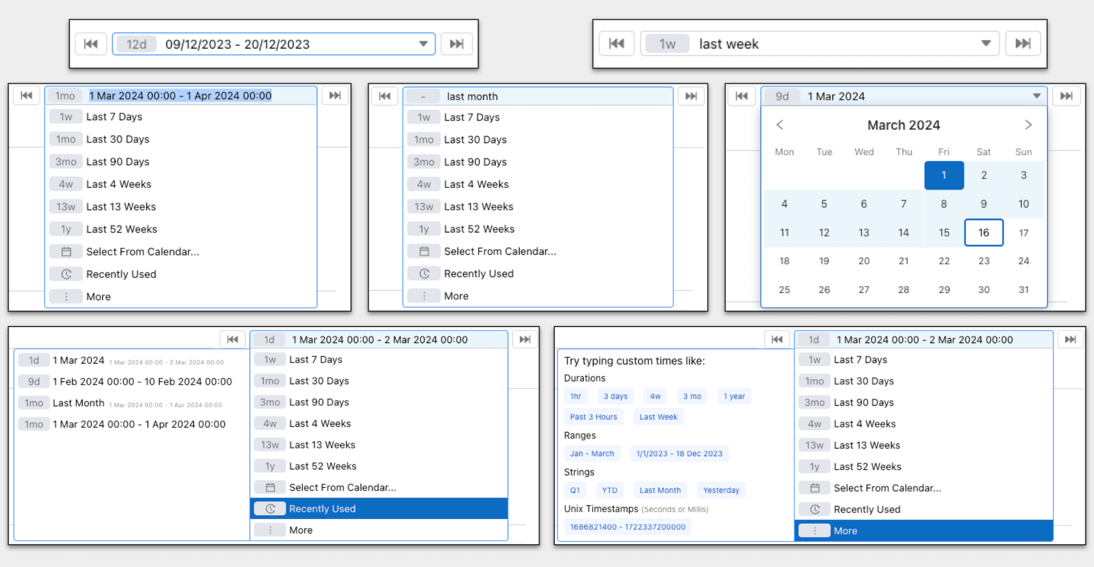The width and height of the screenshot is (1094, 567).
Task: Click the calendar icon beside 'Select From Calendar...'
Action: point(66,251)
